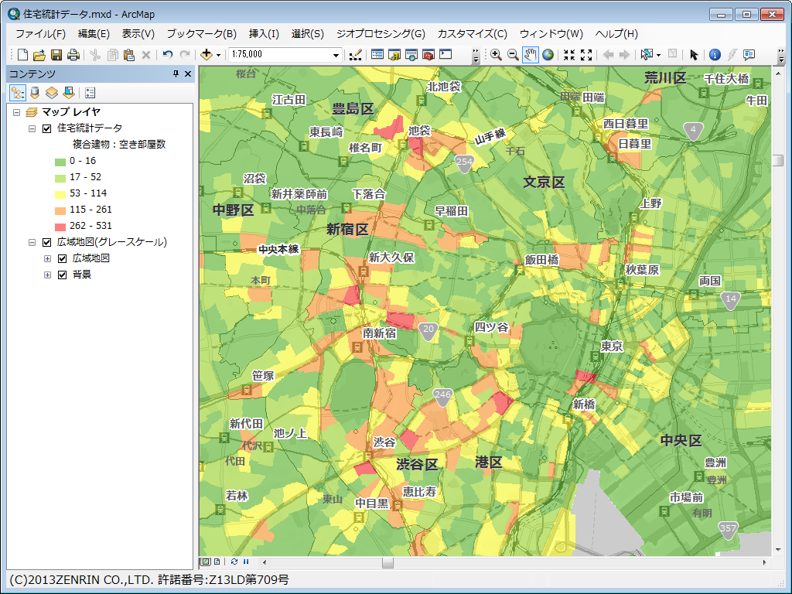
Task: Collapse the 住宅統計データ layer legend
Action: point(32,128)
